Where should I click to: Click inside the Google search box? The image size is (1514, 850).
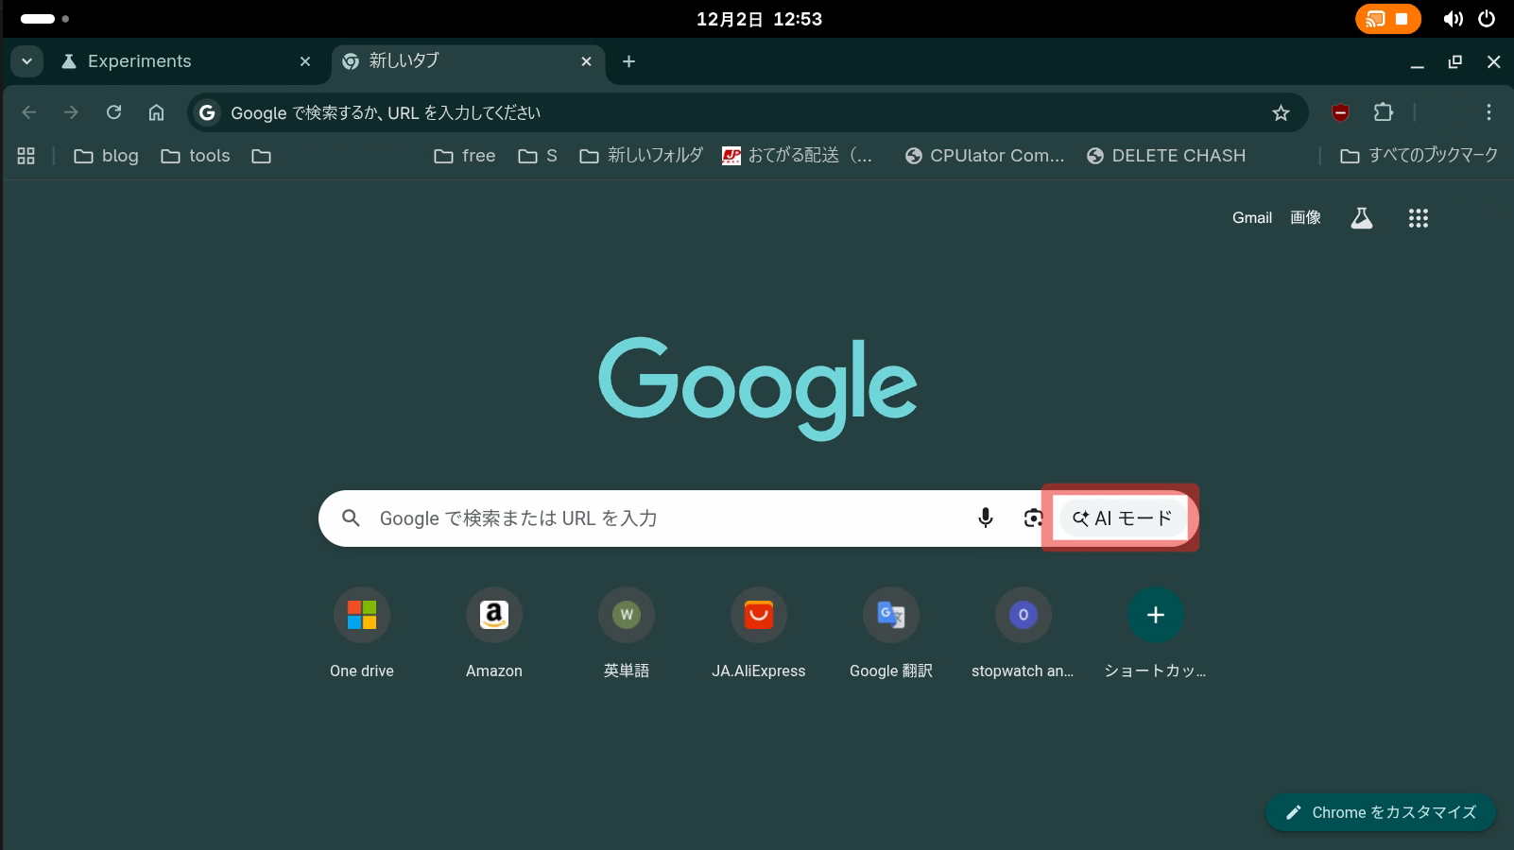[614, 518]
